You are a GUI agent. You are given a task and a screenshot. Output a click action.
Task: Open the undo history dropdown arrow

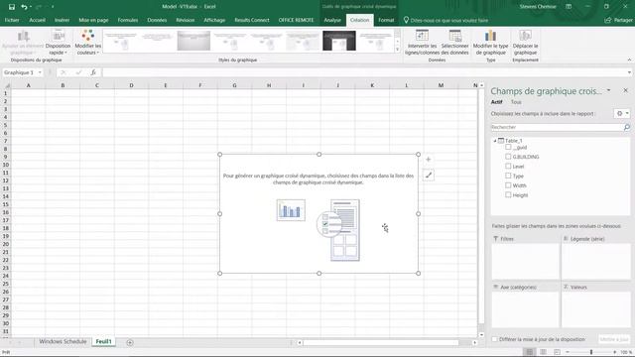(31, 7)
